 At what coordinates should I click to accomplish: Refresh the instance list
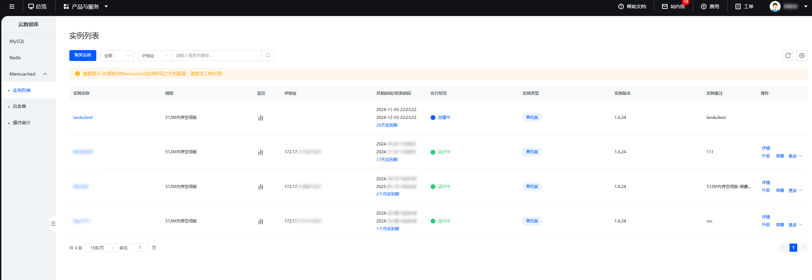point(788,56)
